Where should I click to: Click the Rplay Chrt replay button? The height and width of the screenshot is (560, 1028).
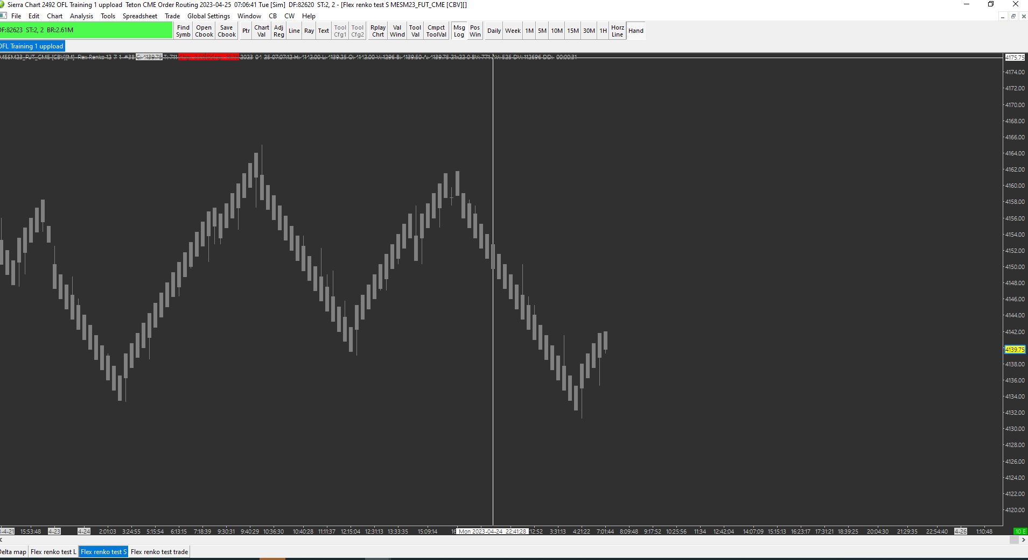(378, 31)
